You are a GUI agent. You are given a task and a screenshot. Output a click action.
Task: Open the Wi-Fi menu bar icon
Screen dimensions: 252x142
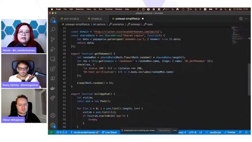216,9
